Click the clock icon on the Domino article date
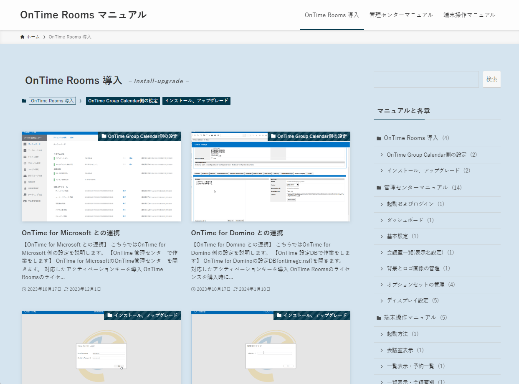The width and height of the screenshot is (519, 384). tap(193, 289)
